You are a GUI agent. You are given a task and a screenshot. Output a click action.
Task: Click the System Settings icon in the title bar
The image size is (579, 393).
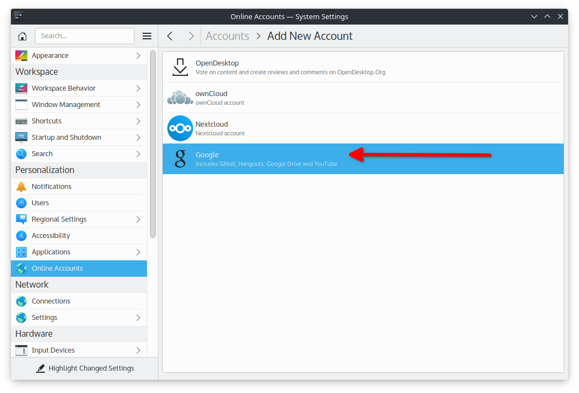pos(19,16)
